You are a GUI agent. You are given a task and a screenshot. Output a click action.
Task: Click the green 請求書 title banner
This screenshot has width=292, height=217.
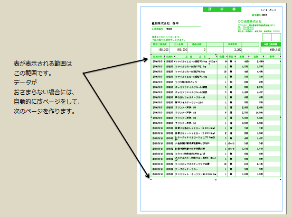222,10
